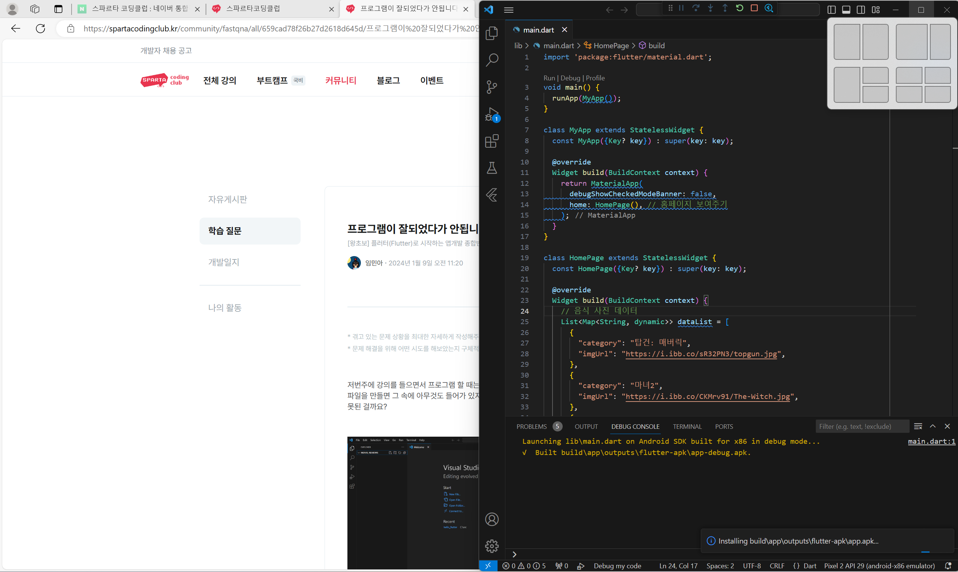Change file encoding via UTF-8

(751, 565)
